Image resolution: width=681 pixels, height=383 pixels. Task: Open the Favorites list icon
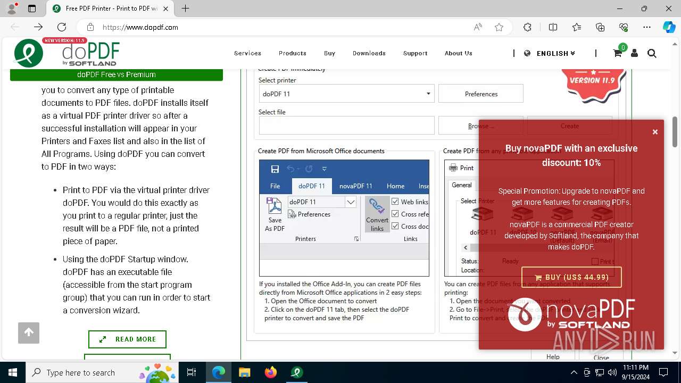pos(577,27)
